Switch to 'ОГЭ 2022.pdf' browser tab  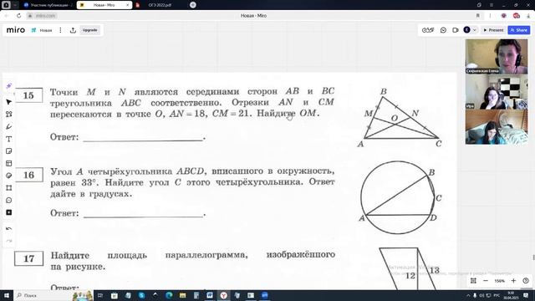tap(160, 5)
